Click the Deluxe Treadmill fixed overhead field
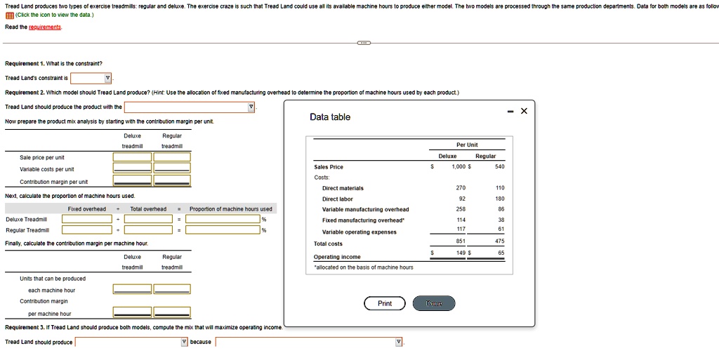This screenshot has width=719, height=351. click(86, 219)
